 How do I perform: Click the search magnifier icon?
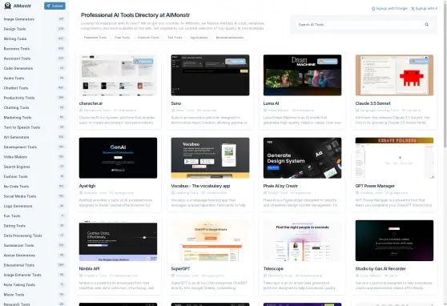coord(427,25)
